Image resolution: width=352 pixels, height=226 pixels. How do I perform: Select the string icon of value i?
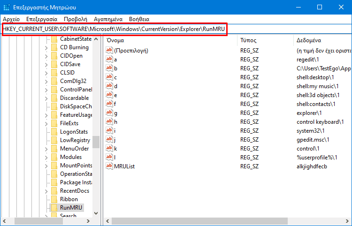click(109, 130)
